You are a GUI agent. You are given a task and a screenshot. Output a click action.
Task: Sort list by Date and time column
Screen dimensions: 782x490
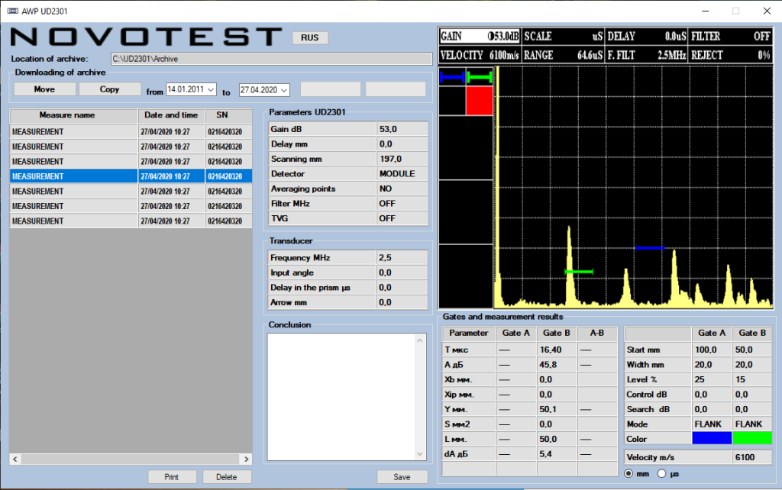(171, 115)
